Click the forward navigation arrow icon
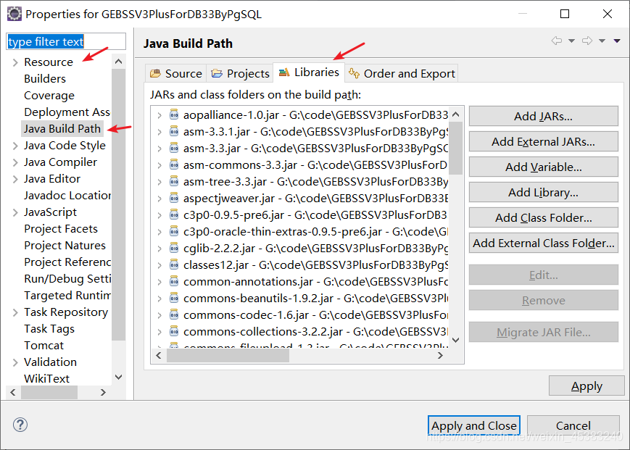The image size is (630, 450). coord(587,41)
